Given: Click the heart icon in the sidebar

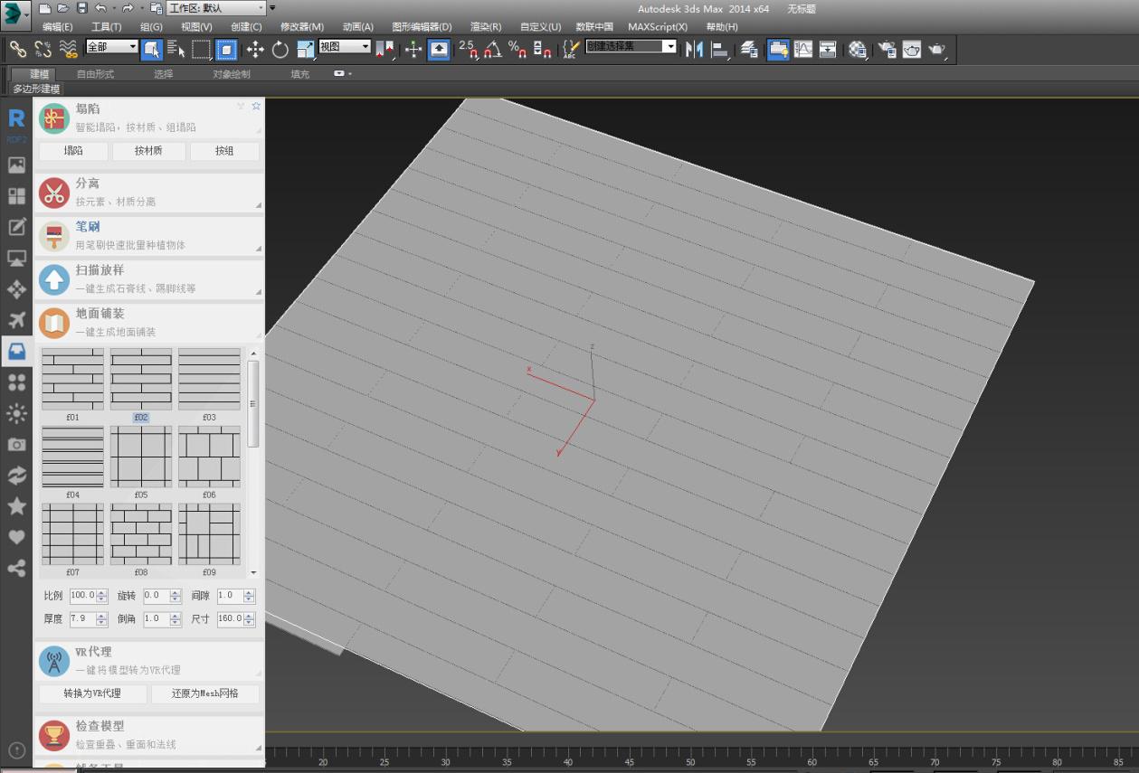Looking at the screenshot, I should point(16,537).
